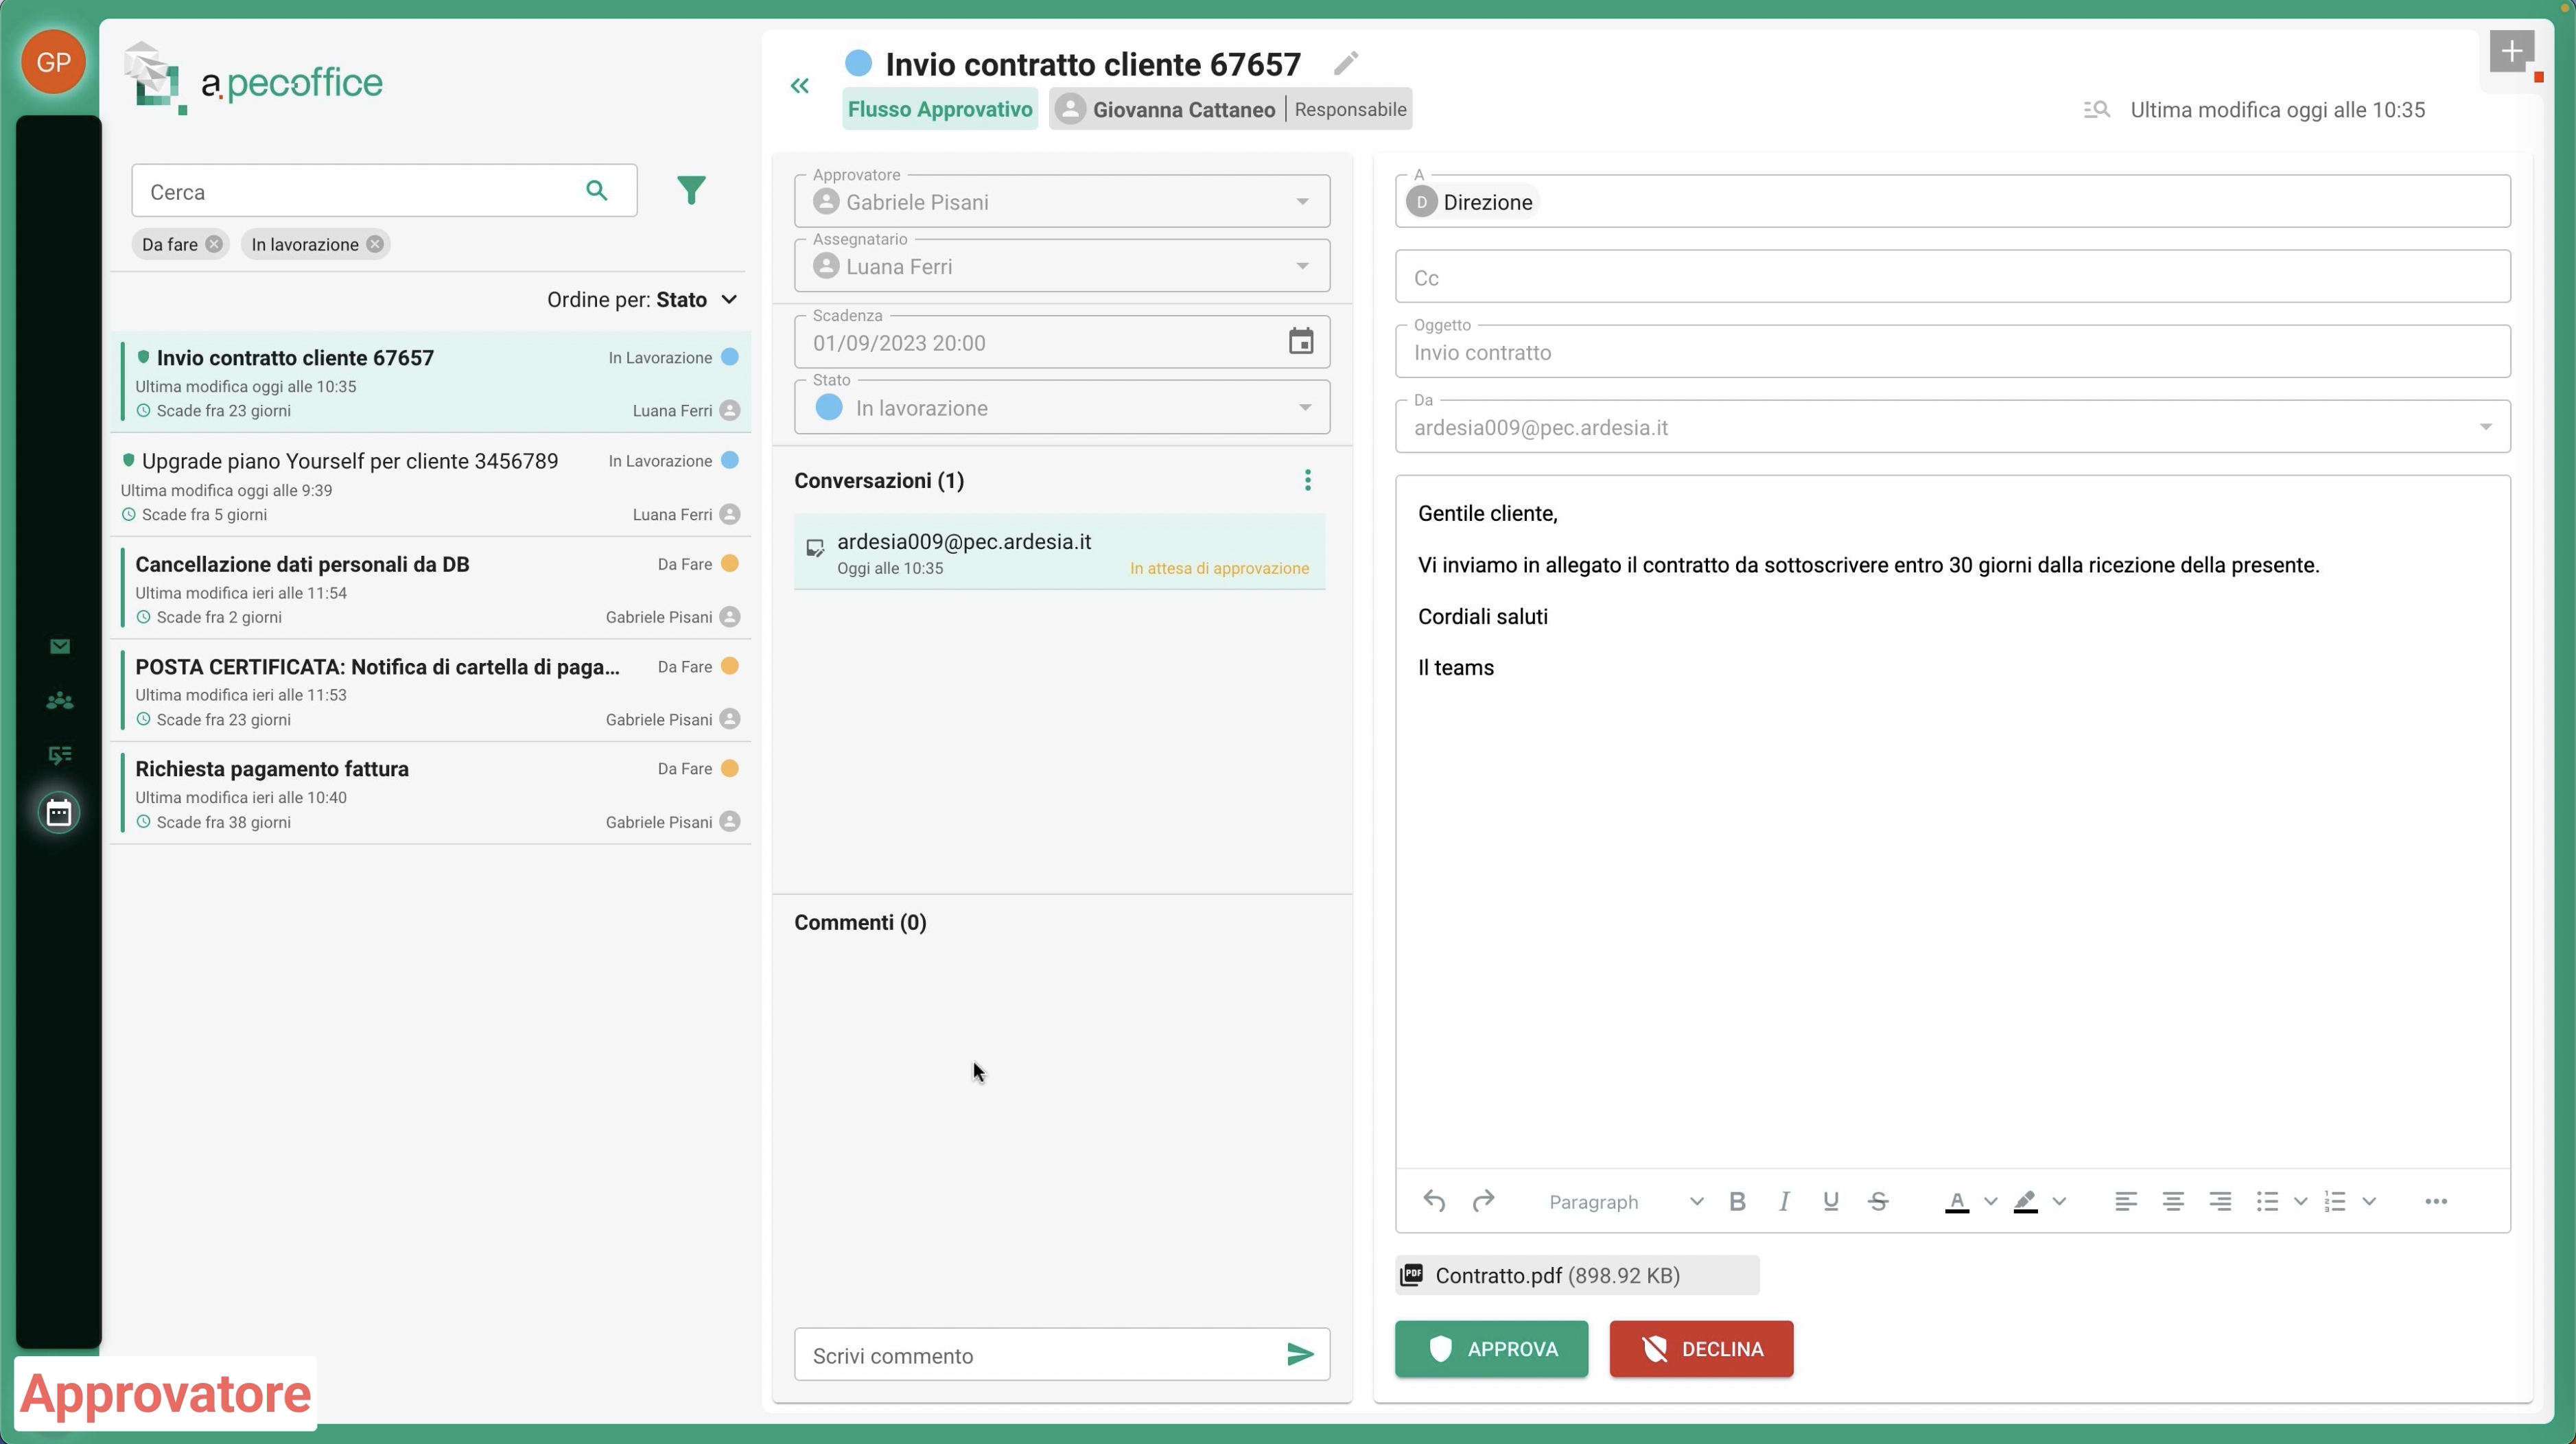Click Giovanna Cattaneo Responsabile chip

pos(1230,109)
